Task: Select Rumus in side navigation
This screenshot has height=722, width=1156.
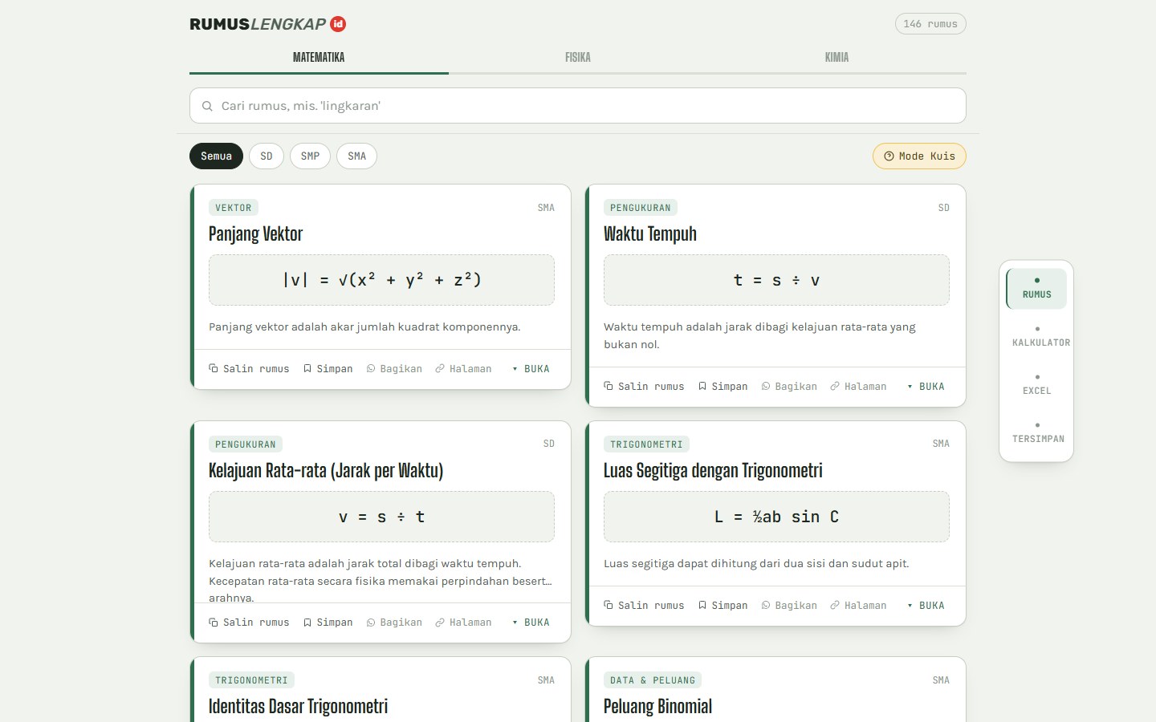Action: click(1037, 289)
